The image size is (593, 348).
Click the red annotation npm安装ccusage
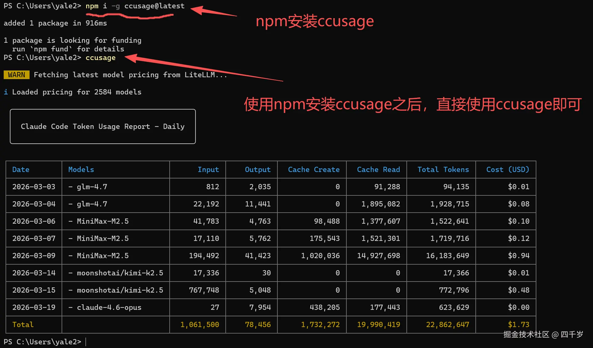tap(315, 21)
